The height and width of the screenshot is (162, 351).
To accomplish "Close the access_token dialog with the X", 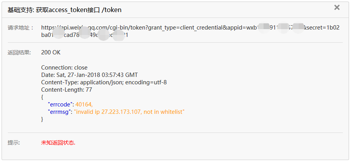I will (x=337, y=8).
